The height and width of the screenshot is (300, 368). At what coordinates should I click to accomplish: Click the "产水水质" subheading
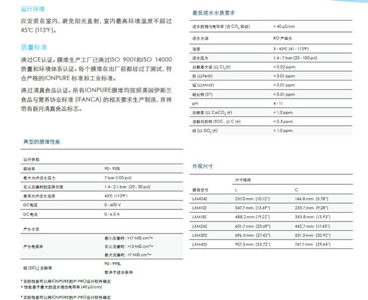tap(31, 229)
